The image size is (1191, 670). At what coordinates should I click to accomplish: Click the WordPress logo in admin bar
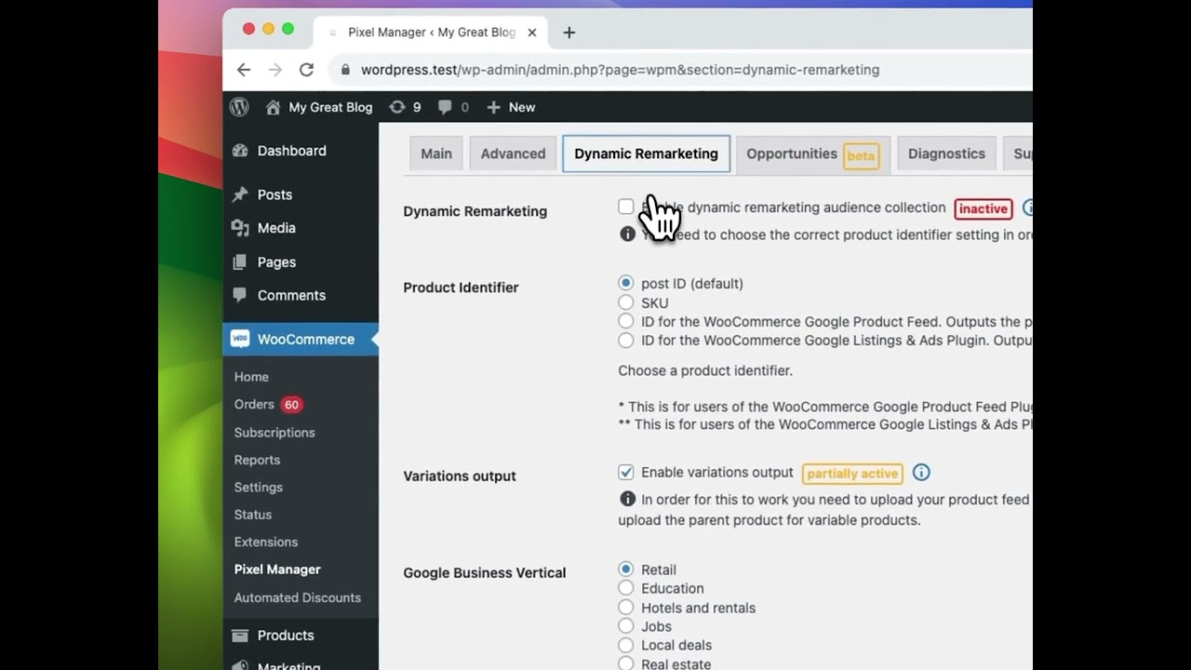[239, 107]
